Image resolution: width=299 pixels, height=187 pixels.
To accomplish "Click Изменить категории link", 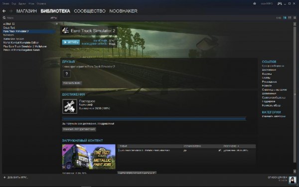I will pyautogui.click(x=274, y=116).
